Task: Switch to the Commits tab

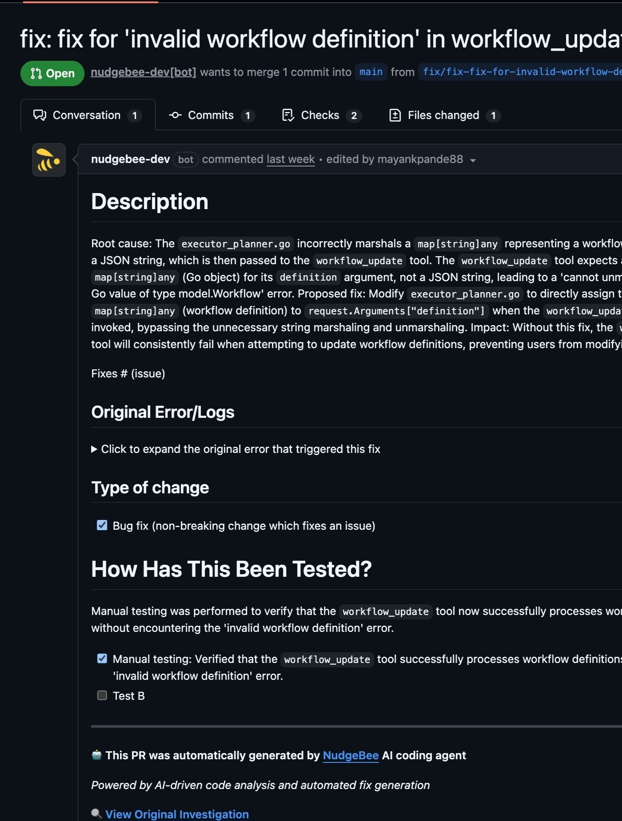Action: point(211,115)
